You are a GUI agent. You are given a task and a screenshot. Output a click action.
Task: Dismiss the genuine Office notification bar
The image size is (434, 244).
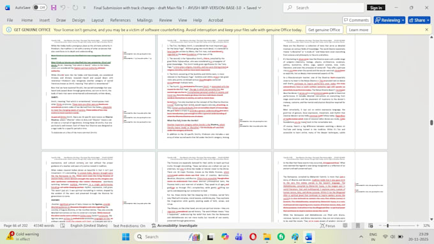tap(426, 29)
